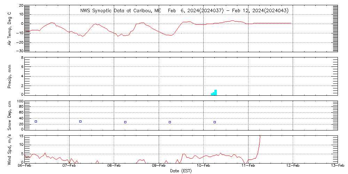Click the 'Snow Dep, cm' axis label
The height and width of the screenshot is (174, 348).
(10, 116)
